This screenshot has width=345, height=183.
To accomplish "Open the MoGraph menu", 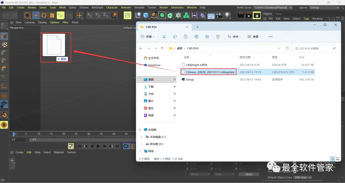I will [x=97, y=7].
